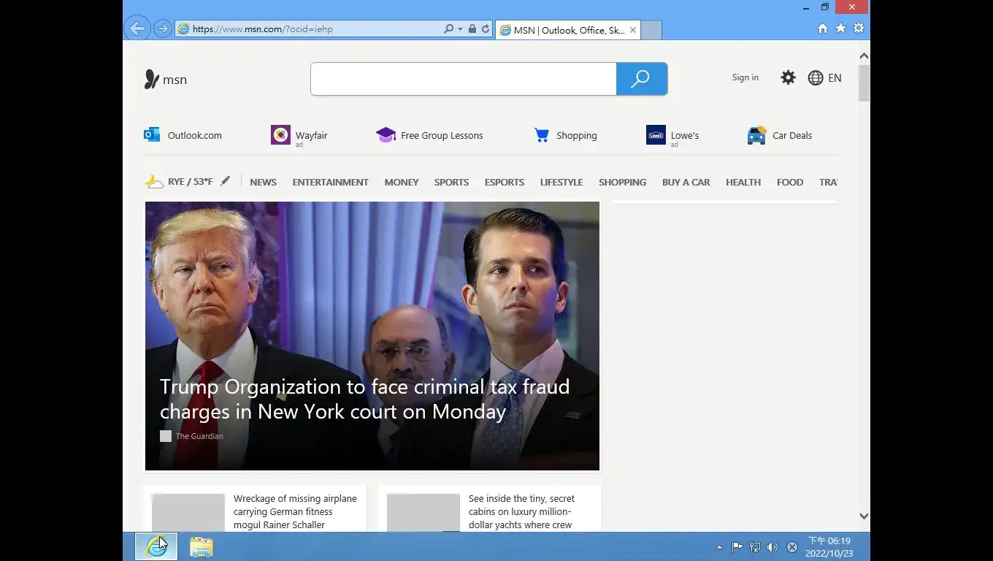Click the blue search magnifier button
The width and height of the screenshot is (993, 561).
[x=642, y=79]
